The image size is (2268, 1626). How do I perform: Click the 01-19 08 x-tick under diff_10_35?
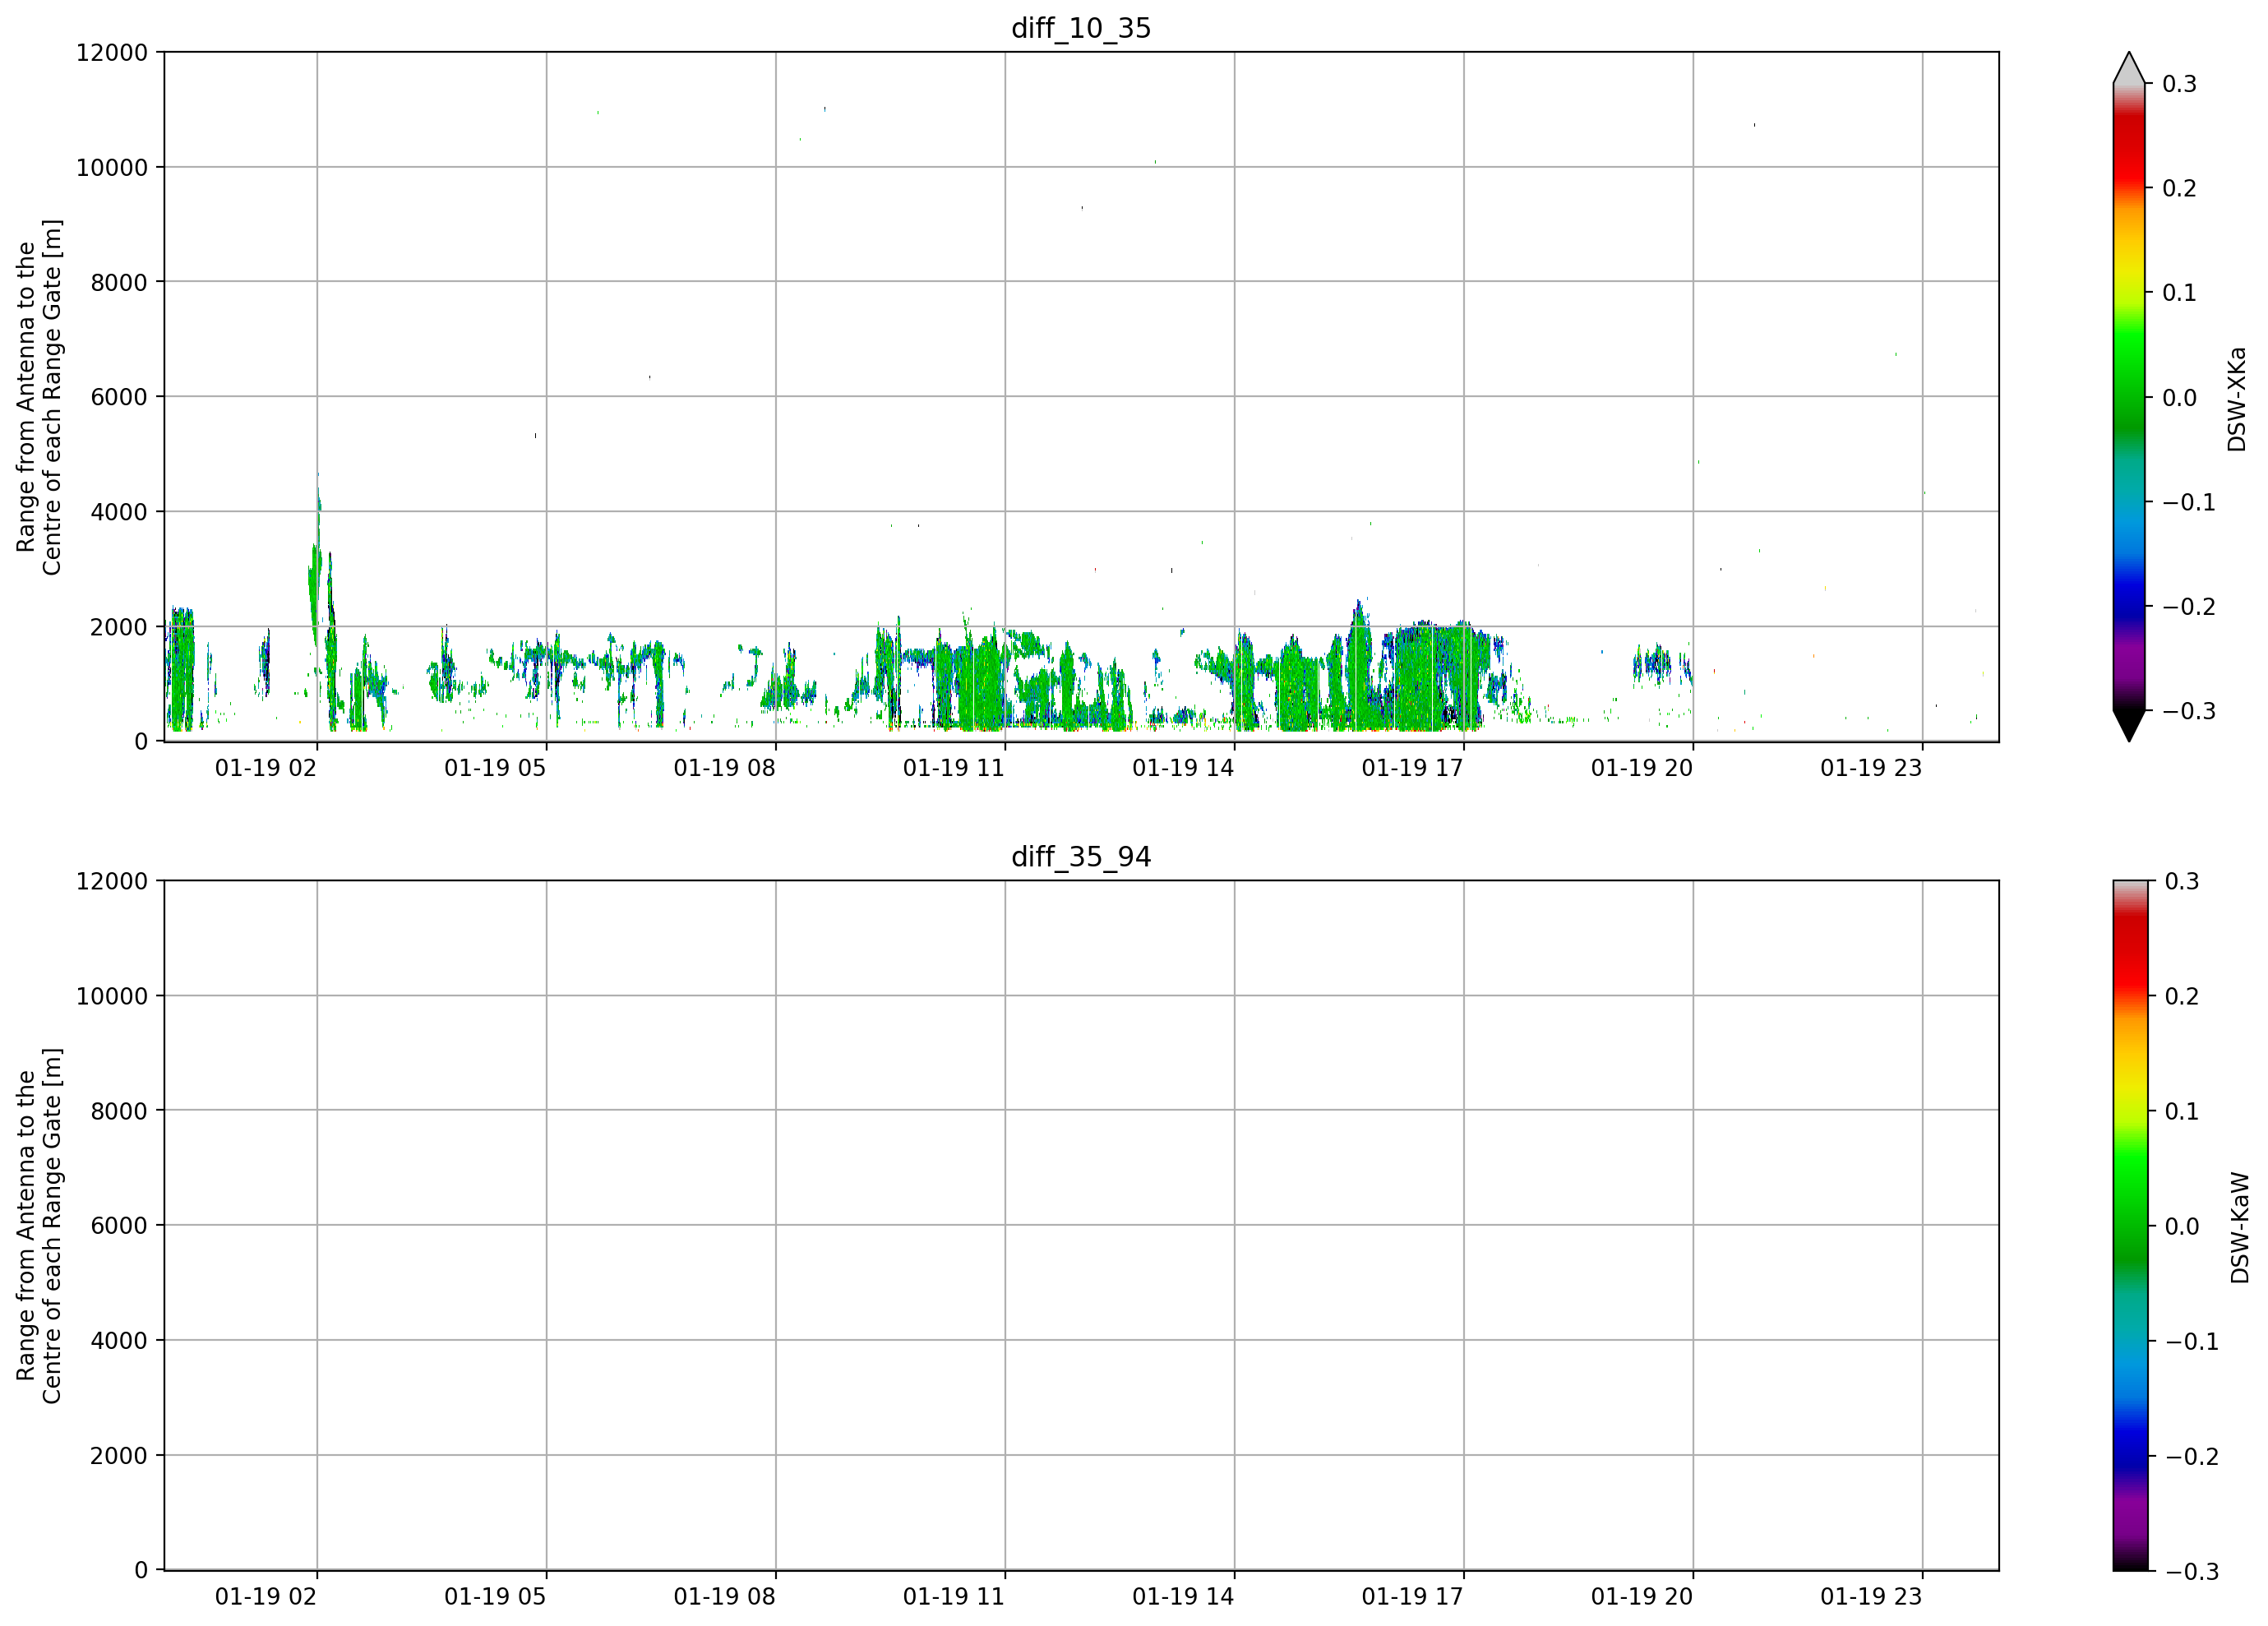pos(724,768)
